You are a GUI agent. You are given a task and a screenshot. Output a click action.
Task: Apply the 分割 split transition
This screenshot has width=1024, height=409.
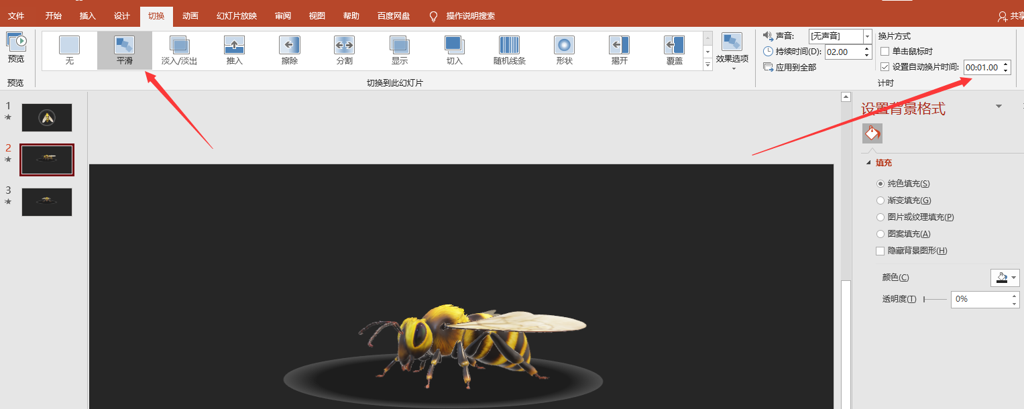coord(344,50)
